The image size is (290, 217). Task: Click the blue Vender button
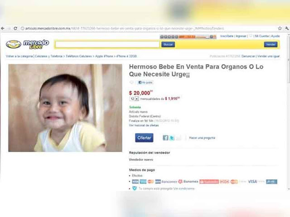click(271, 44)
